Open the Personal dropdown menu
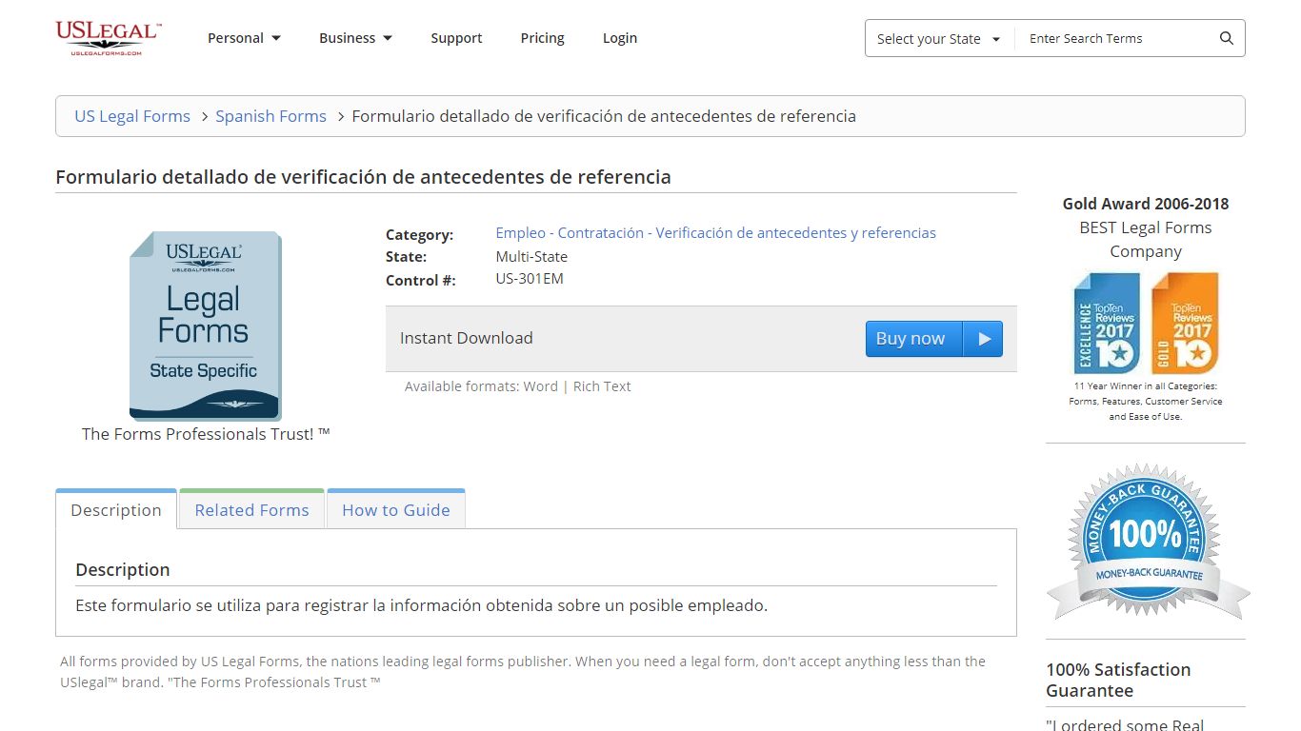 244,38
